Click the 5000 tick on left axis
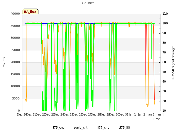The height and width of the screenshot is (133, 177). click(x=16, y=99)
